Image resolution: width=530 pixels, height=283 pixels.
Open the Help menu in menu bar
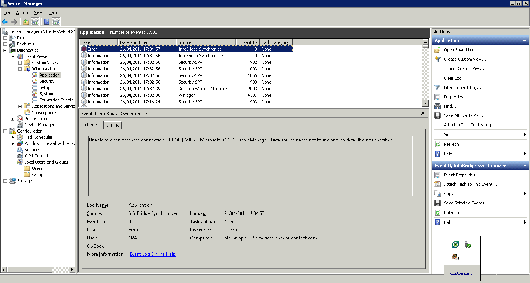[x=53, y=12]
